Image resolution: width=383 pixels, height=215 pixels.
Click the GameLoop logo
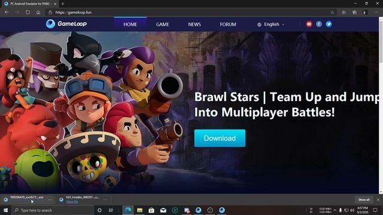click(x=66, y=24)
